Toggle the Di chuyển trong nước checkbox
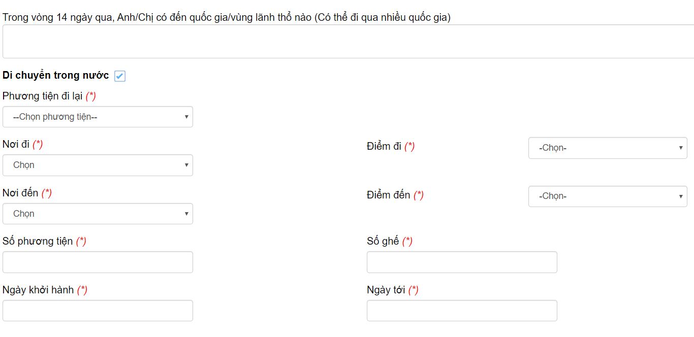 [x=120, y=76]
